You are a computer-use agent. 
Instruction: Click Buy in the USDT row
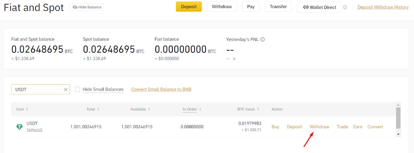point(275,127)
